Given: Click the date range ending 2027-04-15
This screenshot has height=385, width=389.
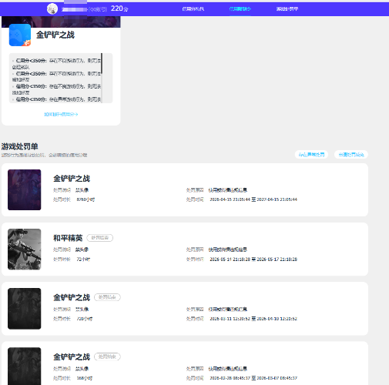Looking at the screenshot, I should coord(253,199).
